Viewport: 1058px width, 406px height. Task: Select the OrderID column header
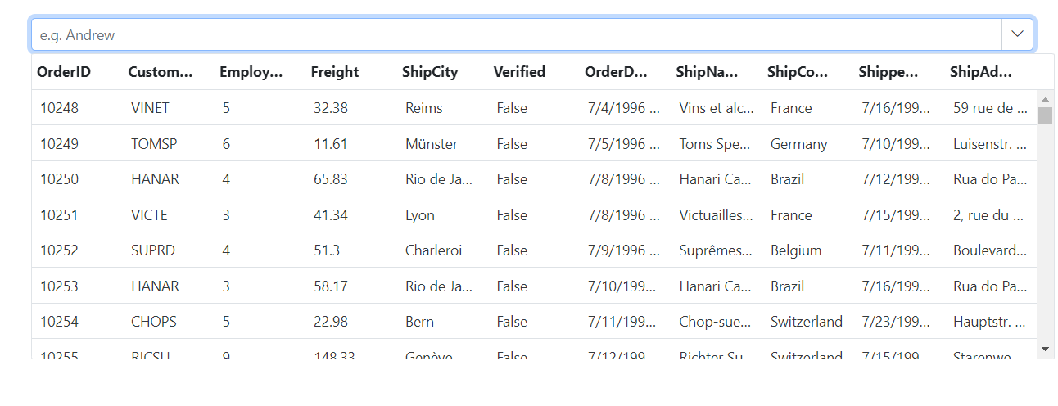point(64,72)
